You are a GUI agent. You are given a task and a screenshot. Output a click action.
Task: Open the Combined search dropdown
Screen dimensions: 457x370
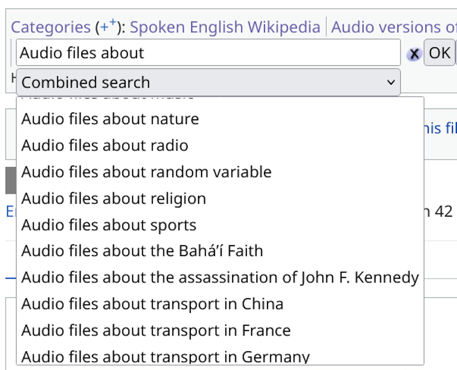208,82
